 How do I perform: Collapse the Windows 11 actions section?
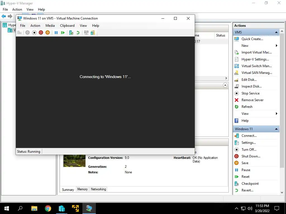(x=276, y=129)
